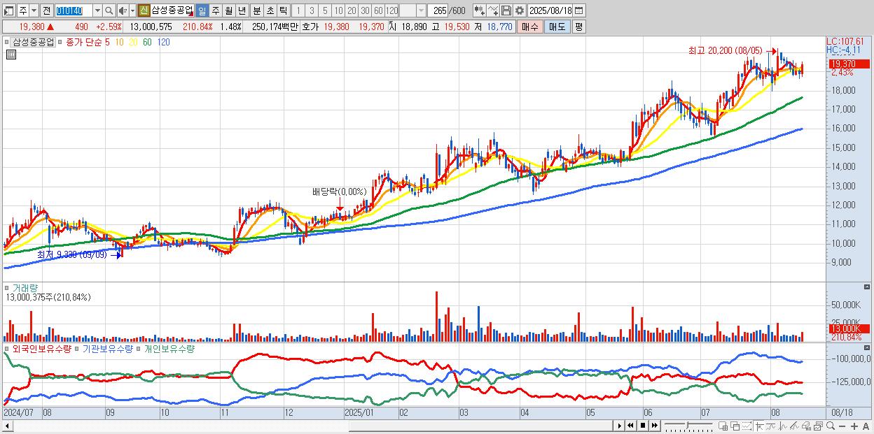Open the dropdown right of the 120 button
The height and width of the screenshot is (434, 874).
(421, 10)
